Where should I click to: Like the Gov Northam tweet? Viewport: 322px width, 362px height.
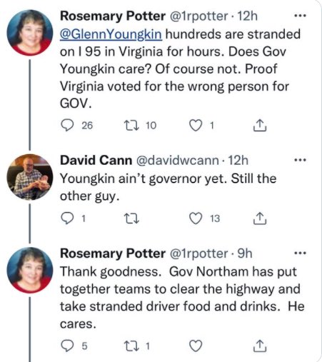[x=196, y=346]
